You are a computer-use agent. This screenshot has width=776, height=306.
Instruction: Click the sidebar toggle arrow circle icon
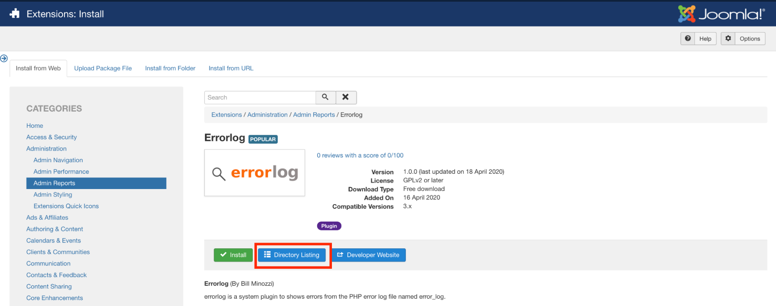[4, 58]
